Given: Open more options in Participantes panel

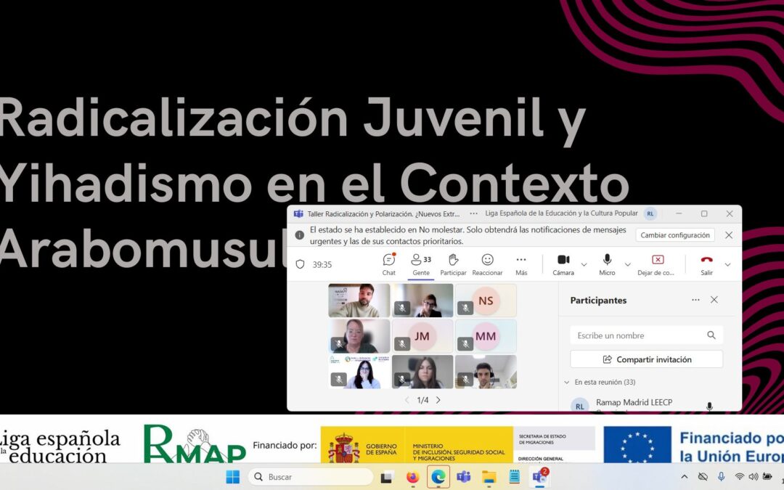Looking at the screenshot, I should click(x=695, y=300).
